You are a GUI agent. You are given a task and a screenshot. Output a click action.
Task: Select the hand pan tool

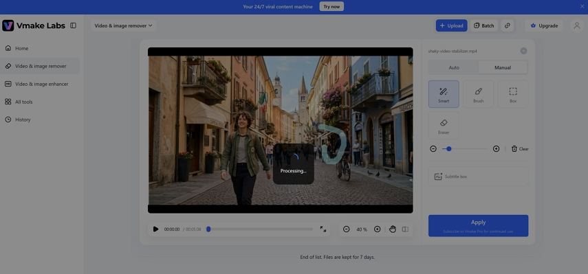pyautogui.click(x=392, y=229)
